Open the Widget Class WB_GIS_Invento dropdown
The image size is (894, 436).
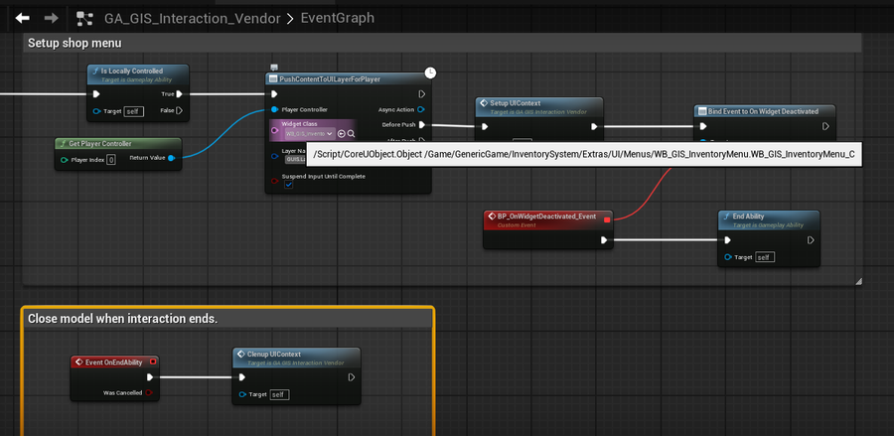pyautogui.click(x=309, y=133)
